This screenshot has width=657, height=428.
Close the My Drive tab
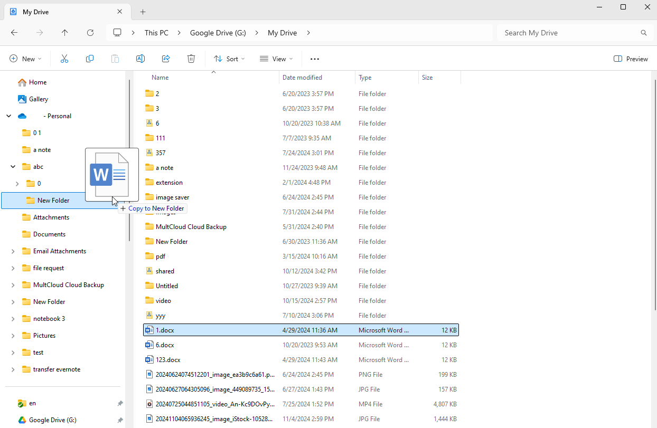coord(120,12)
